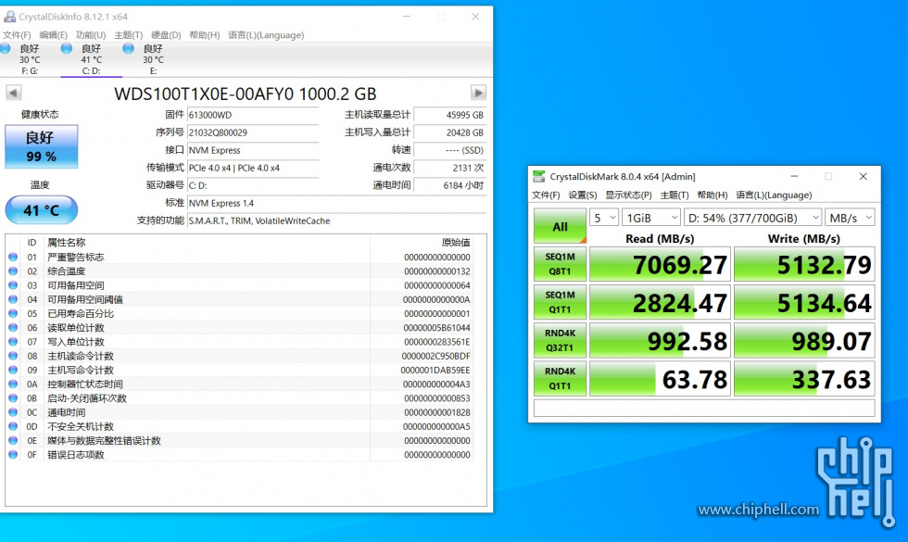
Task: Click the power on count field 2131 次
Action: coord(450,168)
